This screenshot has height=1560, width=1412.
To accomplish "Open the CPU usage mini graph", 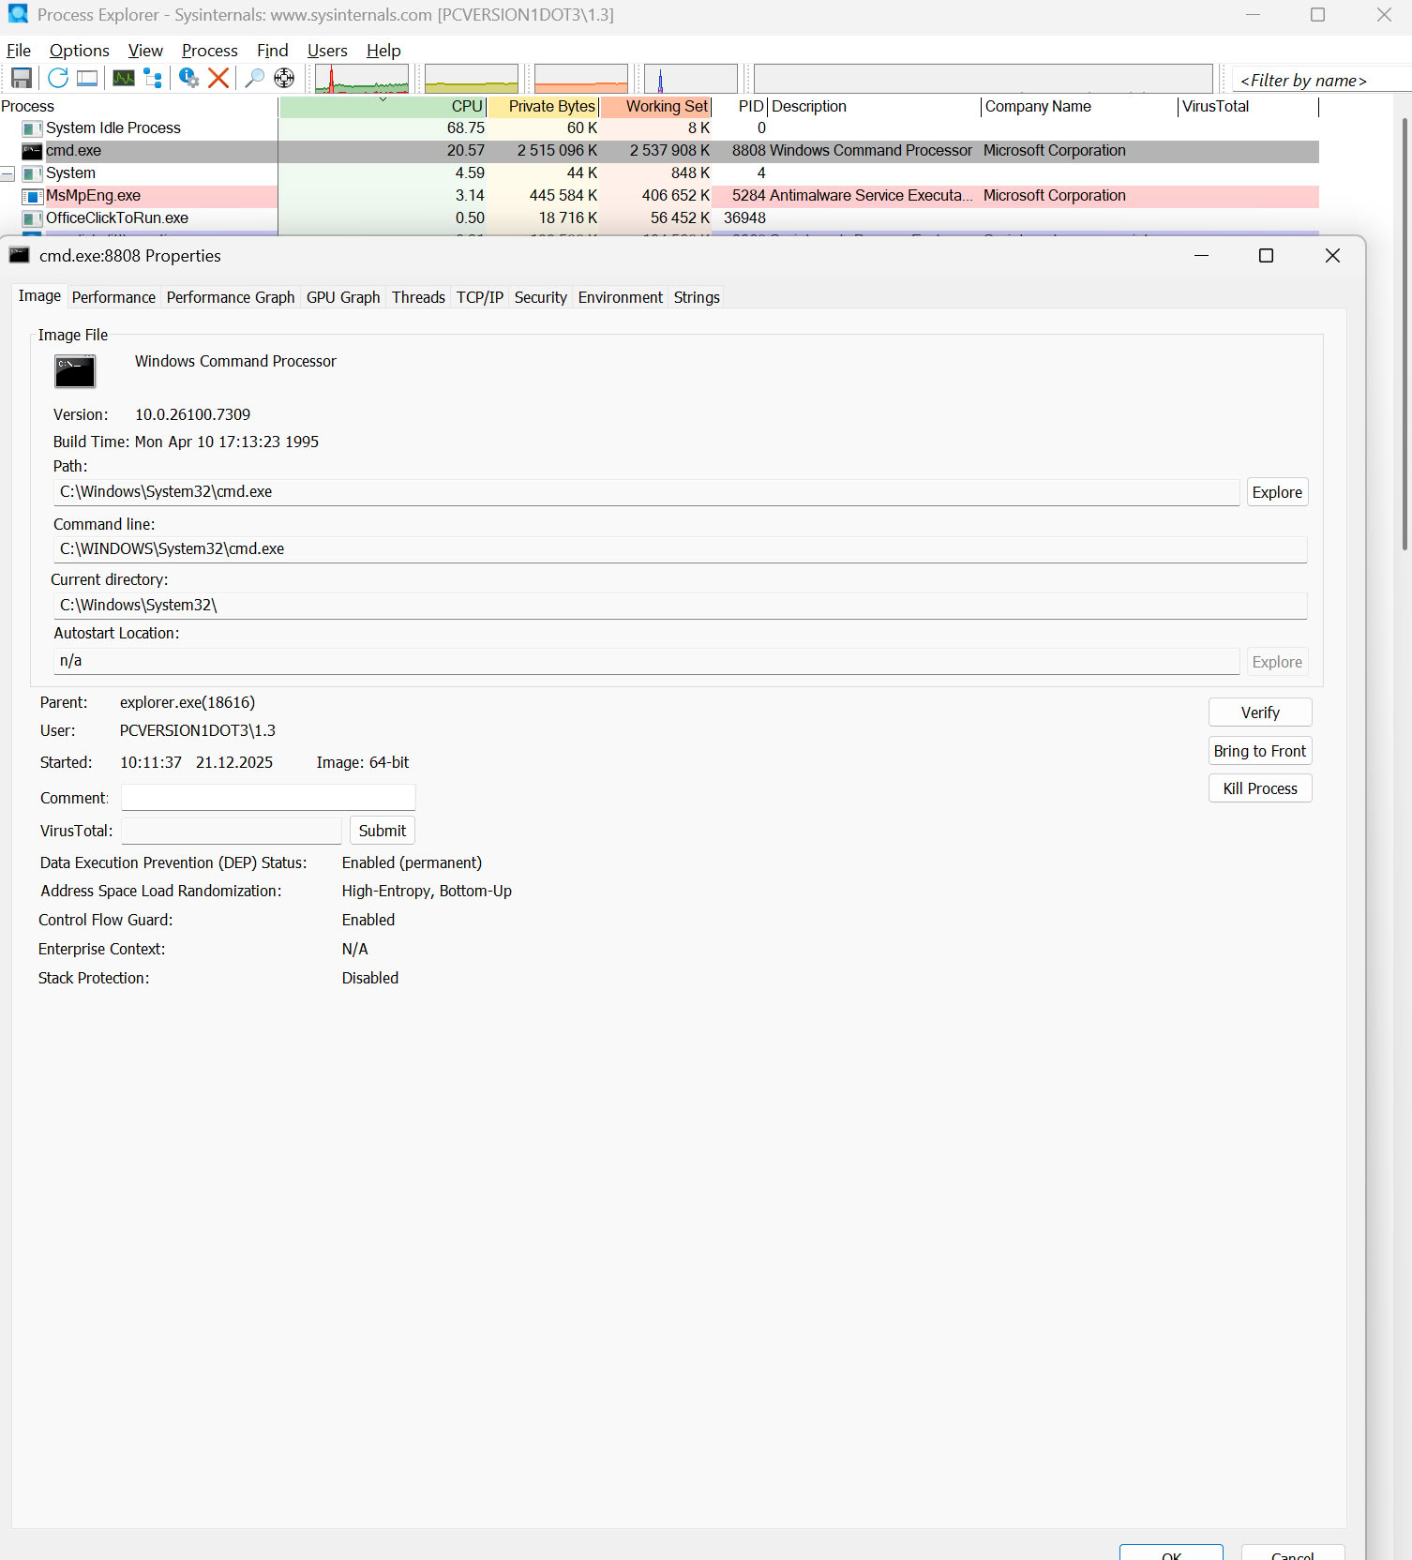I will 362,79.
